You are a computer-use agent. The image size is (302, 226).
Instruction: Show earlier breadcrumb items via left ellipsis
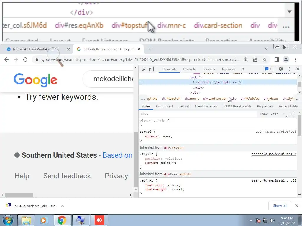(143, 99)
